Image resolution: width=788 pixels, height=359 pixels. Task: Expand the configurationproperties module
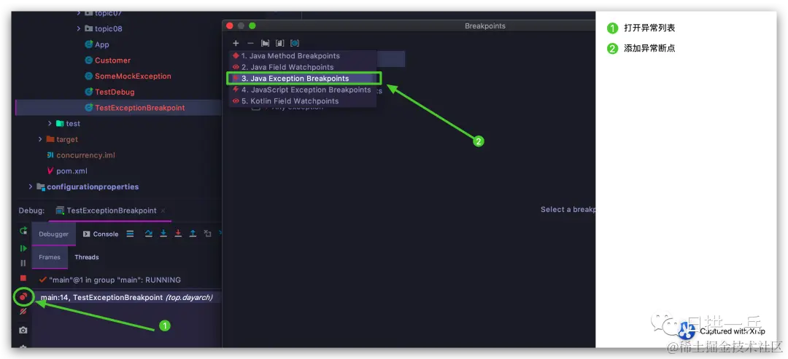point(31,186)
